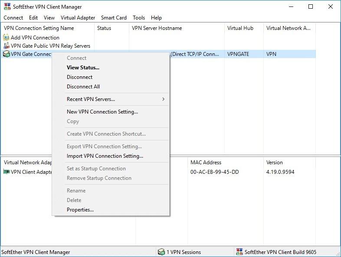Click the SoftEther title bar application icon
This screenshot has height=257, width=341.
click(x=7, y=7)
